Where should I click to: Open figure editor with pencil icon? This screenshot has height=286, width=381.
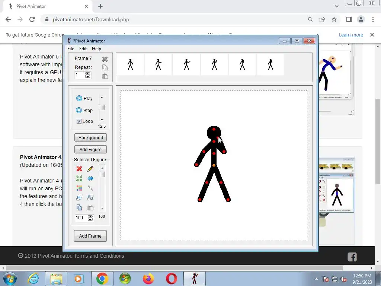[x=90, y=169]
